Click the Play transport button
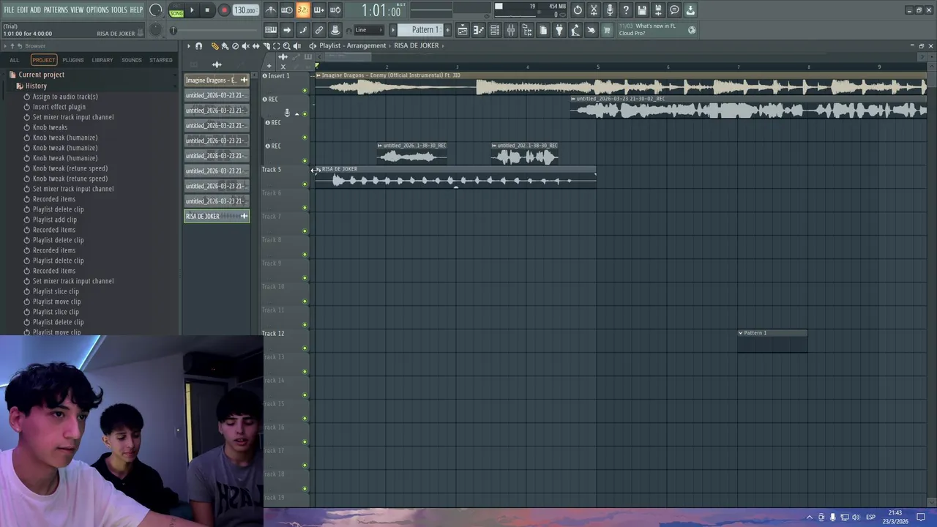 (x=192, y=10)
